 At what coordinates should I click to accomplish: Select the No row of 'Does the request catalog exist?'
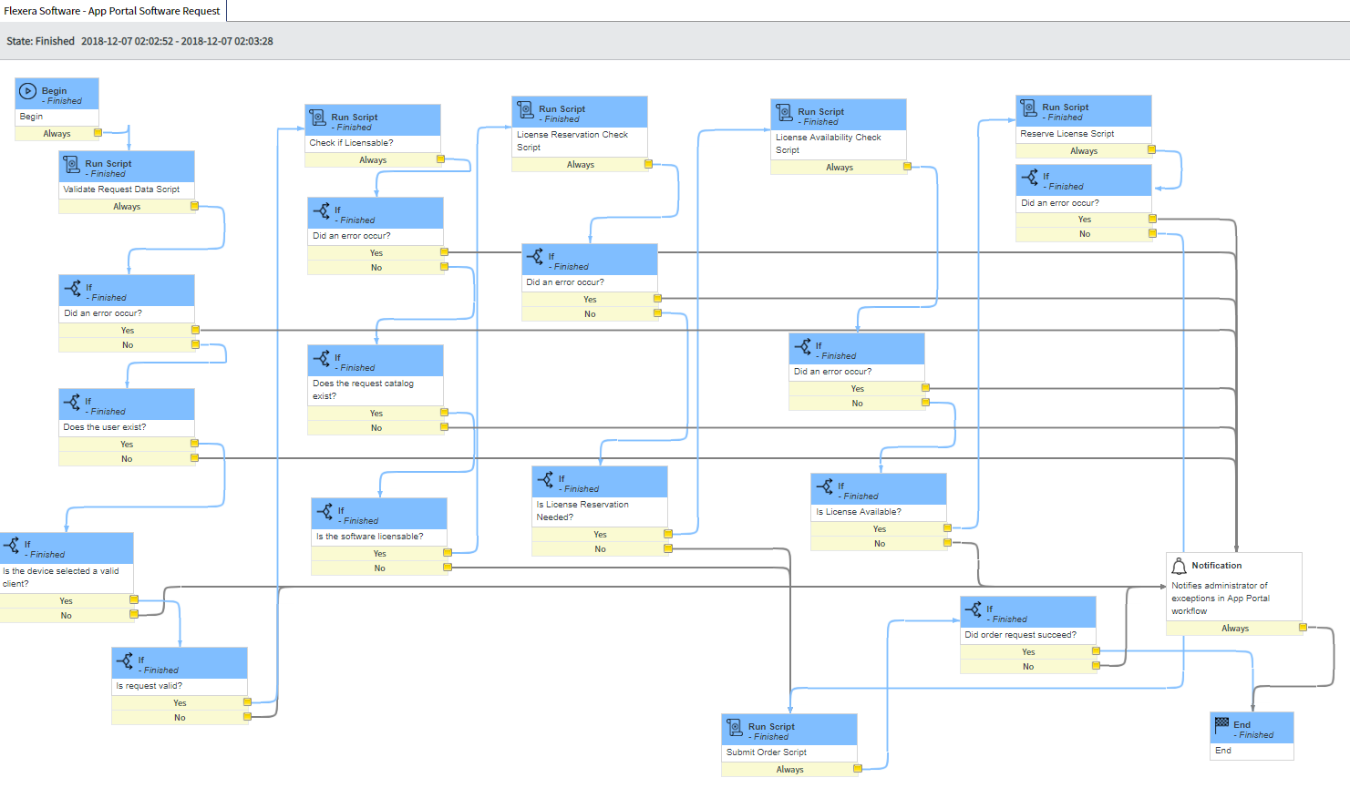(x=376, y=427)
